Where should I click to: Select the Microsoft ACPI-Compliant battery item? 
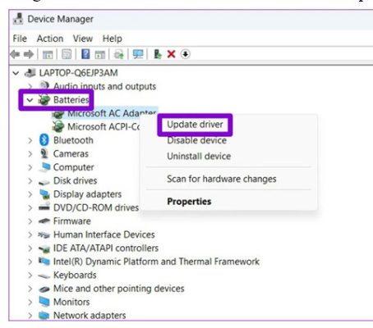96,127
